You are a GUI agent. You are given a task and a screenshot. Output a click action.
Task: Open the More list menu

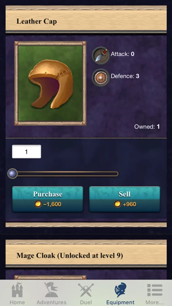[155, 293]
